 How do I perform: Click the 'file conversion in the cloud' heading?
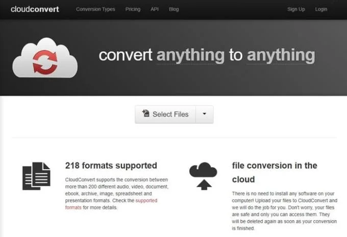[275, 173]
